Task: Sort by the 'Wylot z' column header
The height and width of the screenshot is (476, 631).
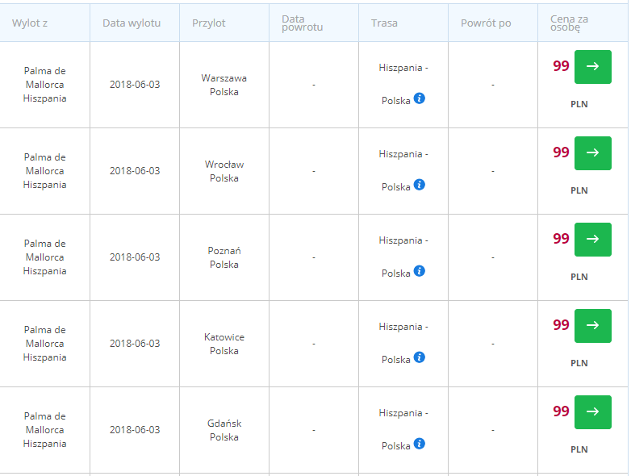Action: click(x=30, y=23)
